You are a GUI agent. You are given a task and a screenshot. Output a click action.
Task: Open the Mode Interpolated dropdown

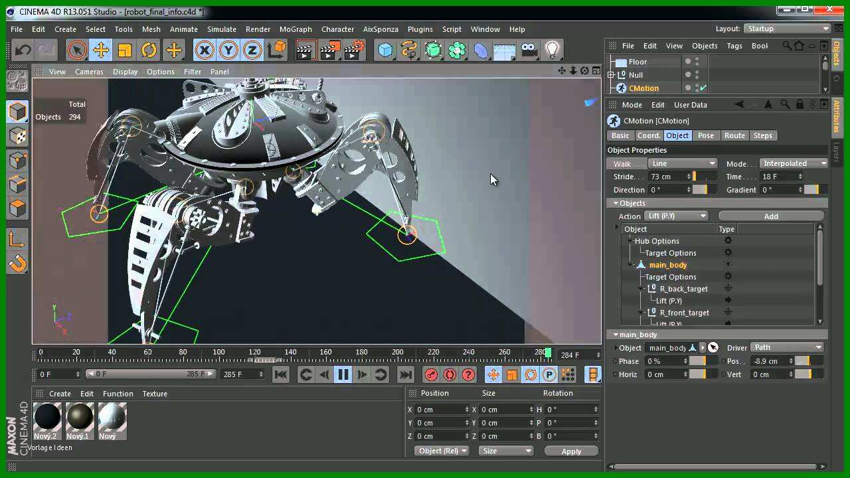click(794, 163)
